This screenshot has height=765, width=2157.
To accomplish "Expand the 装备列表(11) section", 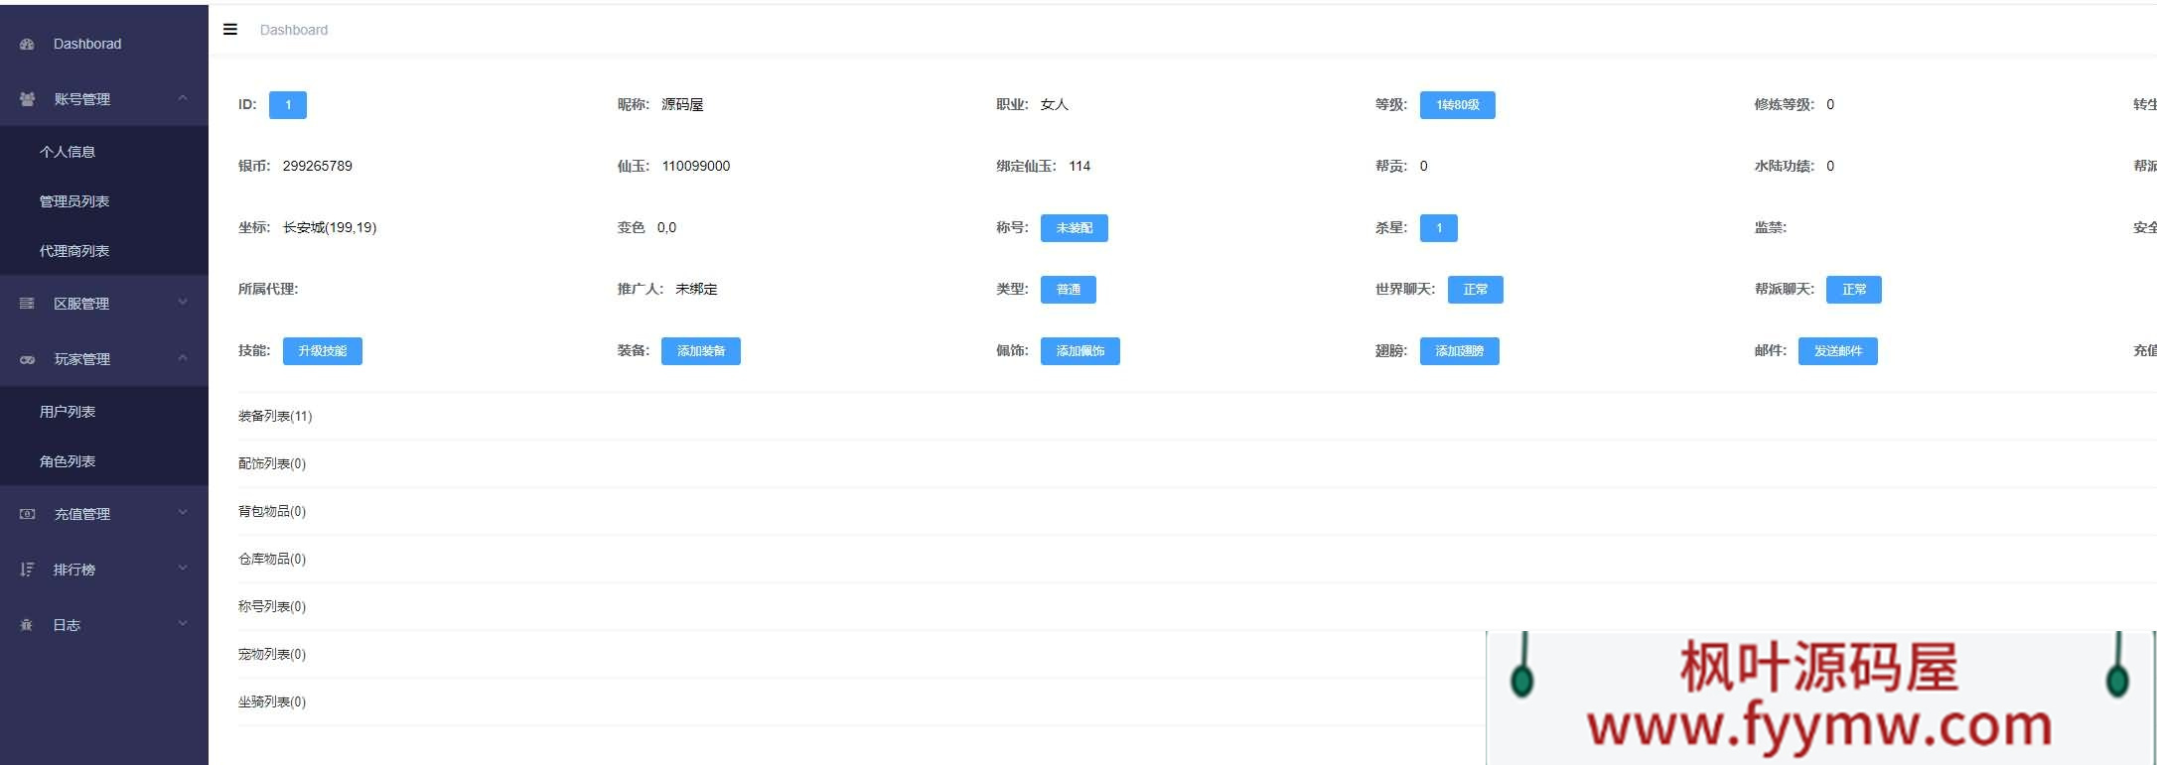I will point(275,416).
